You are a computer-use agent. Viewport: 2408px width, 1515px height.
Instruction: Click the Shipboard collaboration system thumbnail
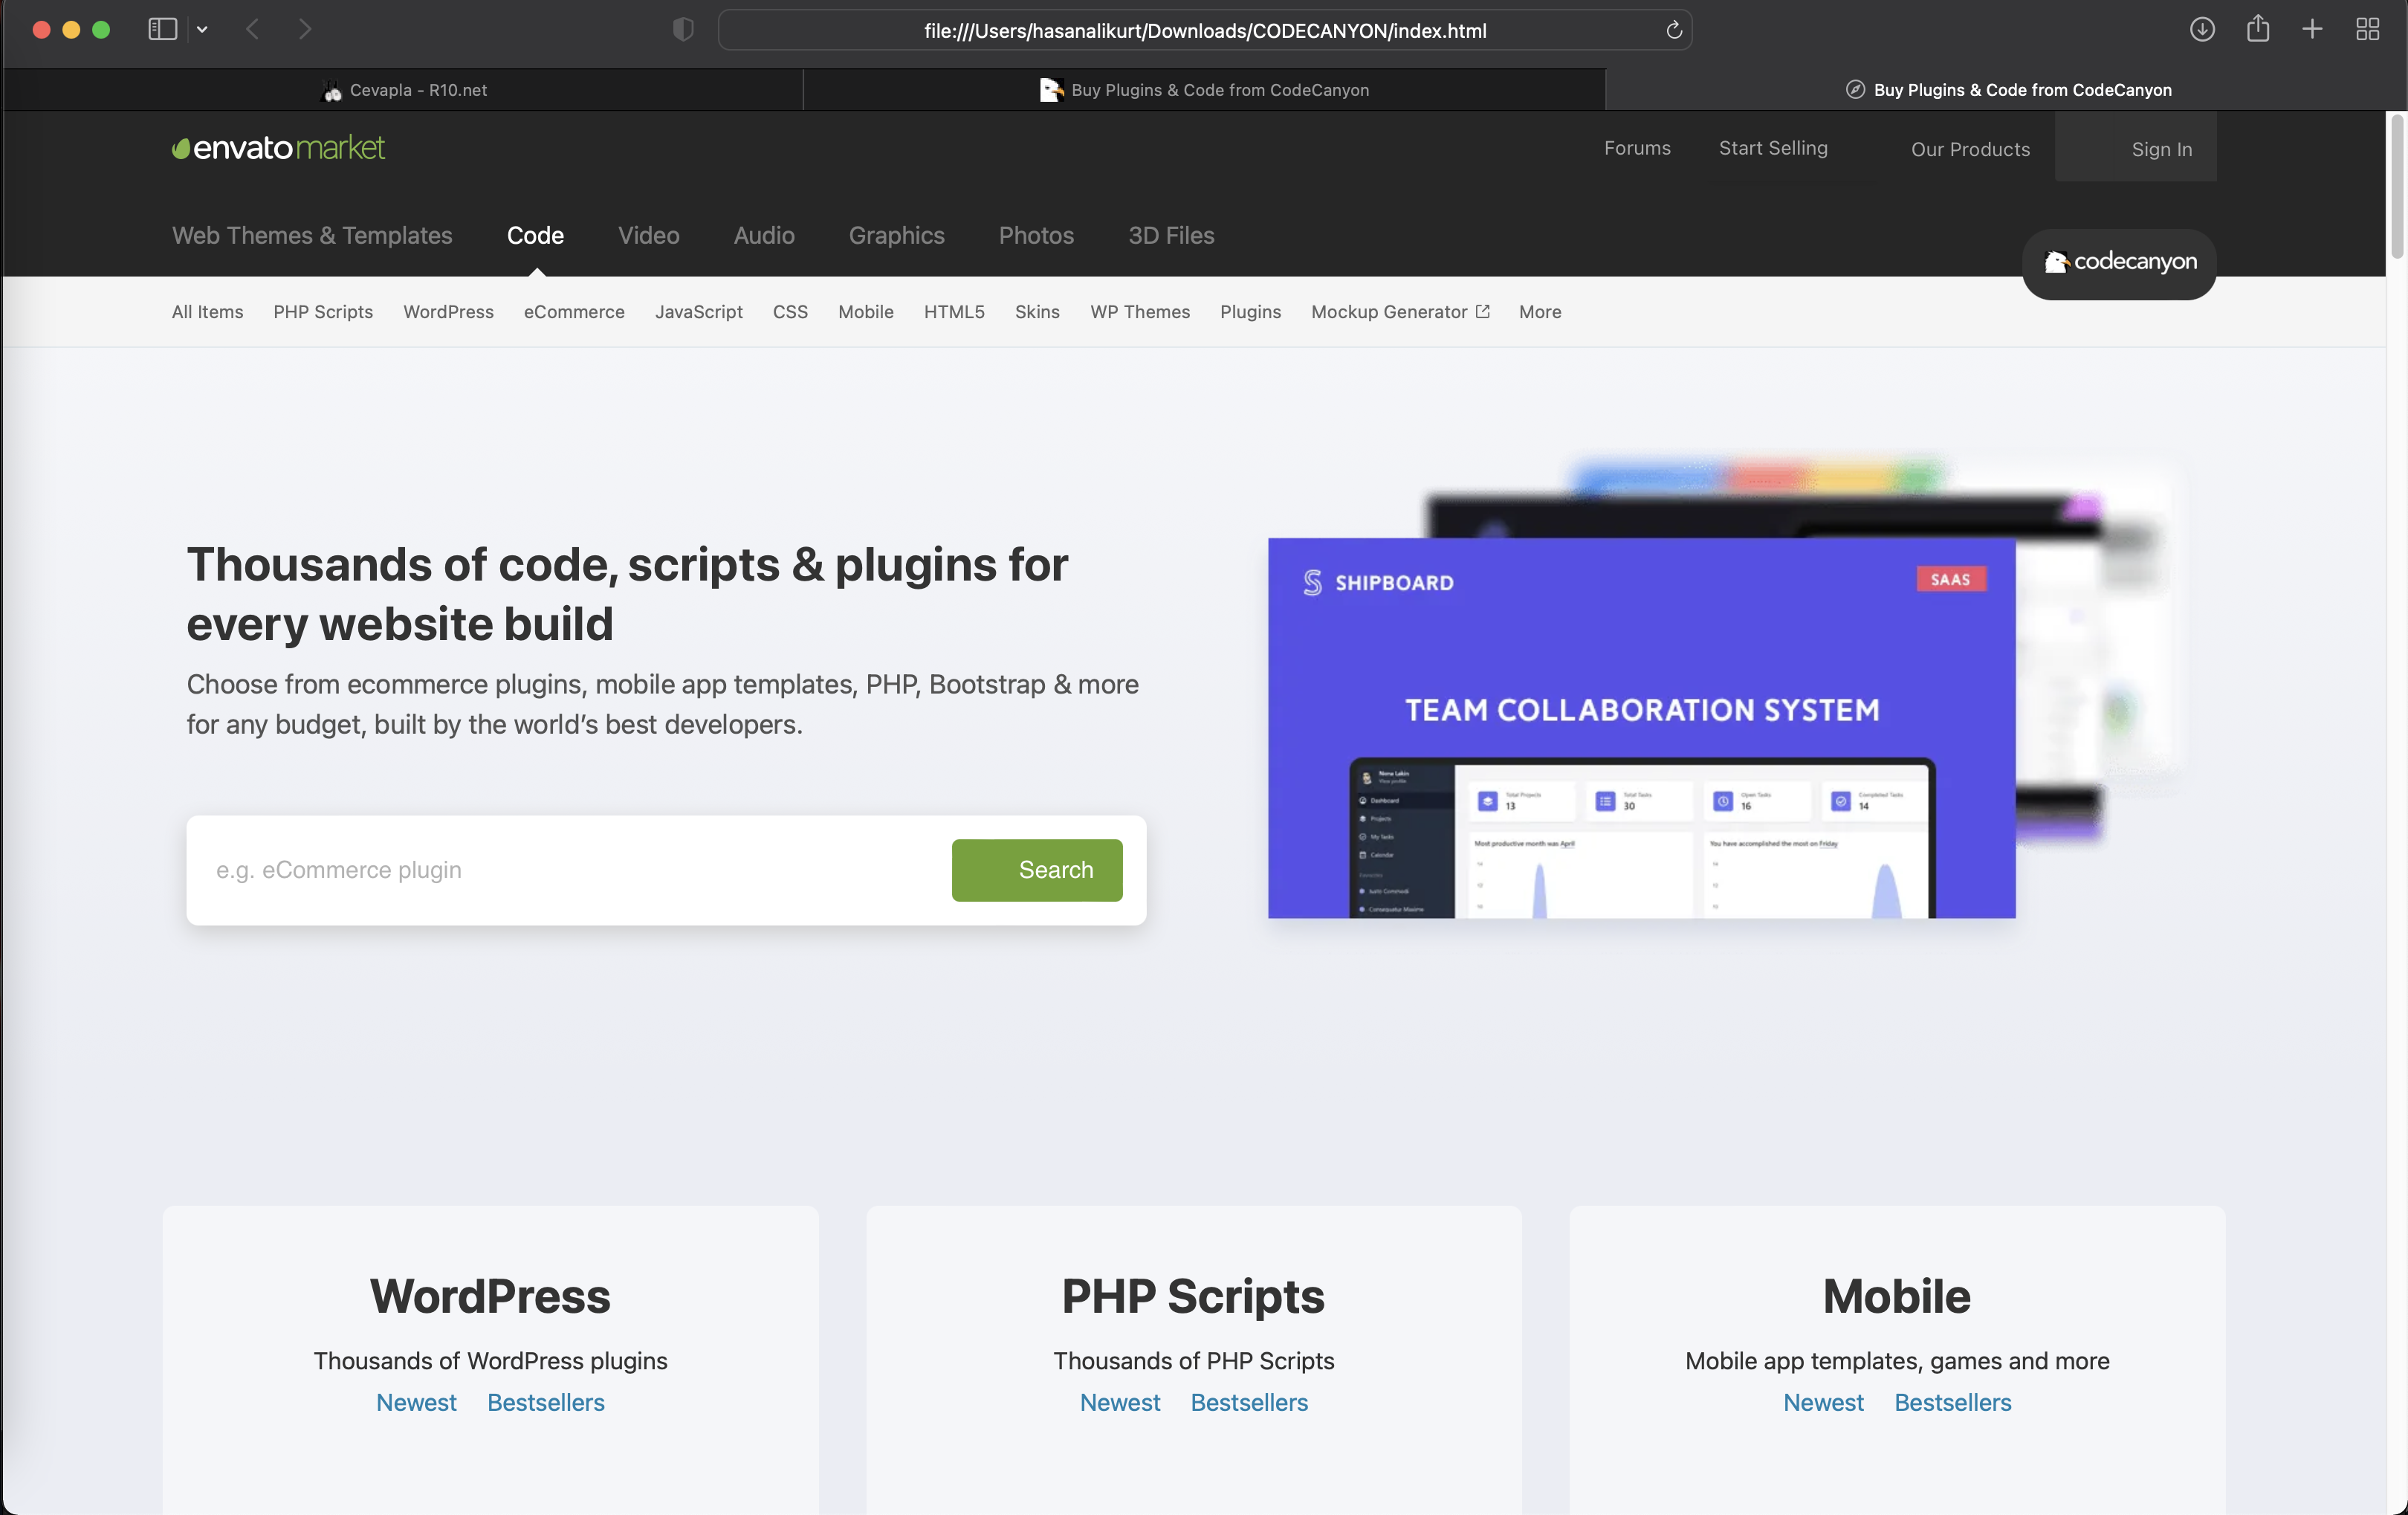1641,728
